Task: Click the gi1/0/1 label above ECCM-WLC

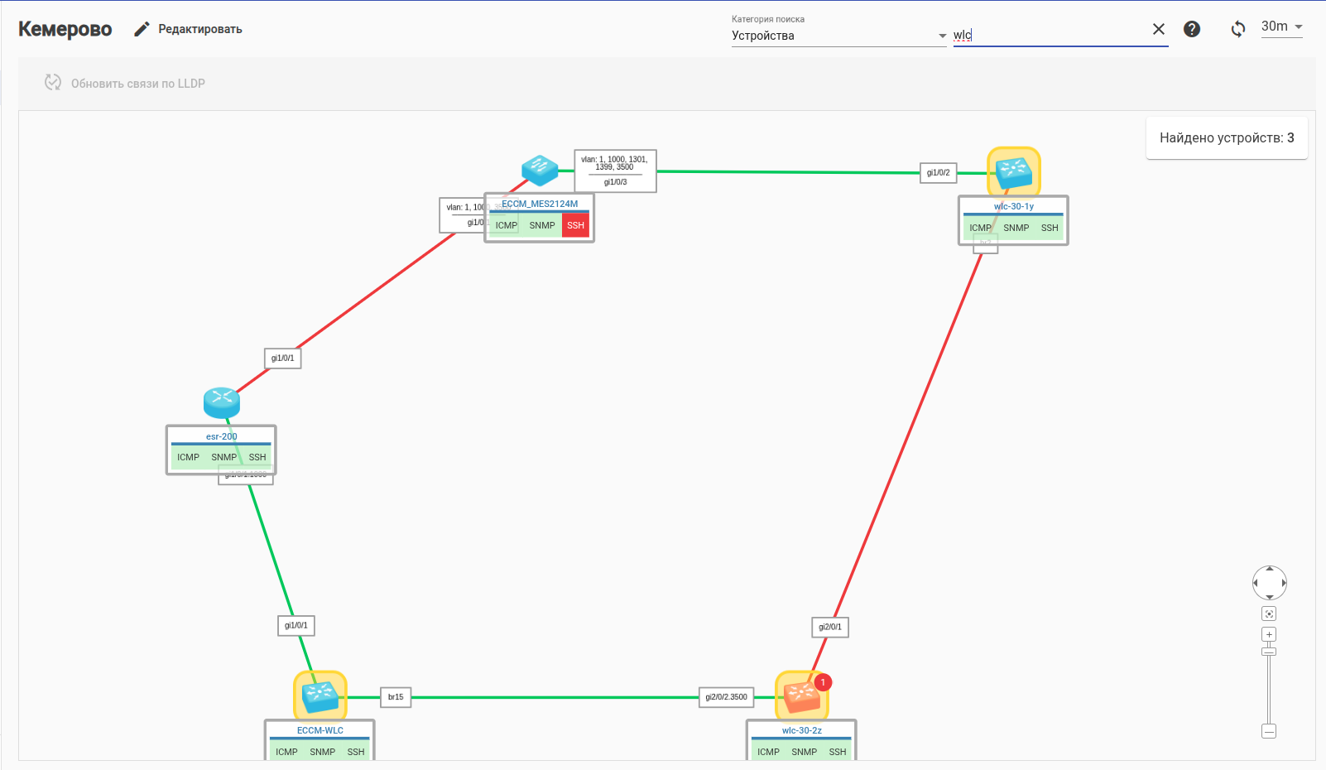Action: click(x=296, y=625)
